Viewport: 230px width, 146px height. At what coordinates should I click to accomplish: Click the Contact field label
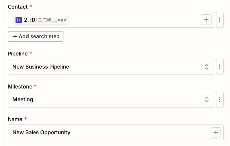pyautogui.click(x=17, y=7)
